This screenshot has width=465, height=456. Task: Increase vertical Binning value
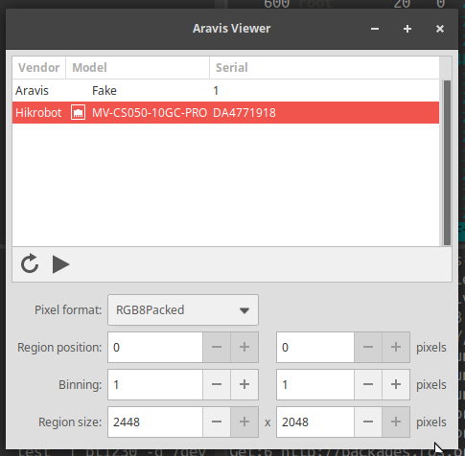396,385
